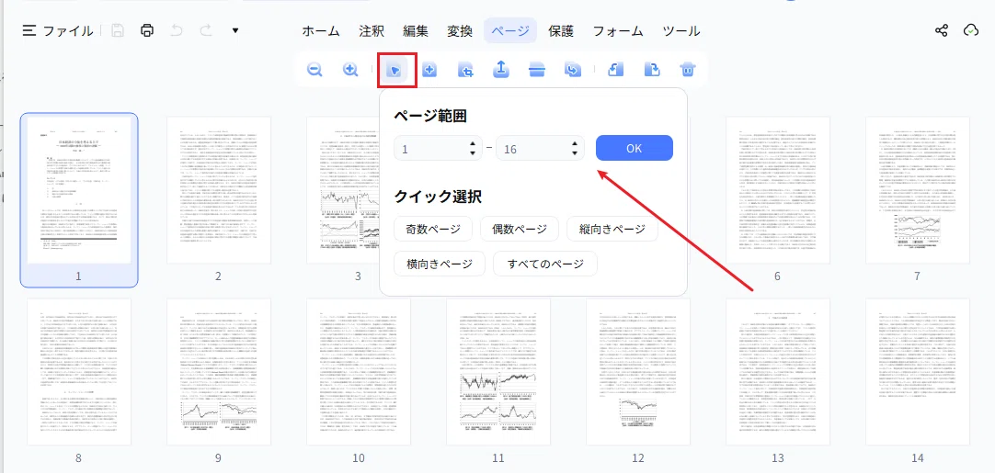Switch to the 保護 tab

click(x=561, y=30)
